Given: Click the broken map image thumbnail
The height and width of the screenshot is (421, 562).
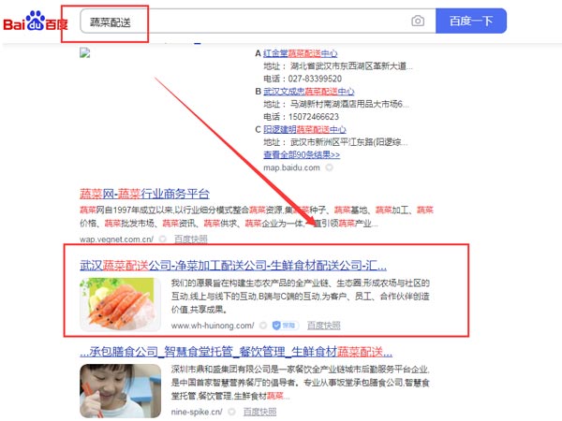Looking at the screenshot, I should click(85, 53).
